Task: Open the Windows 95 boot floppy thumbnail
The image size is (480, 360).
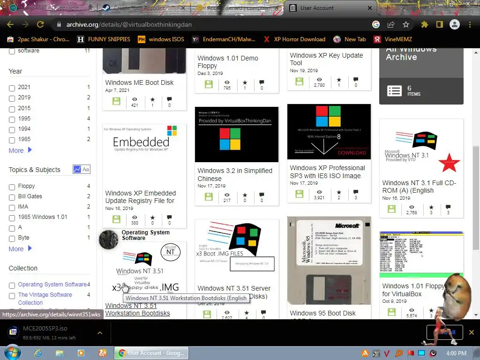Action: (x=329, y=261)
